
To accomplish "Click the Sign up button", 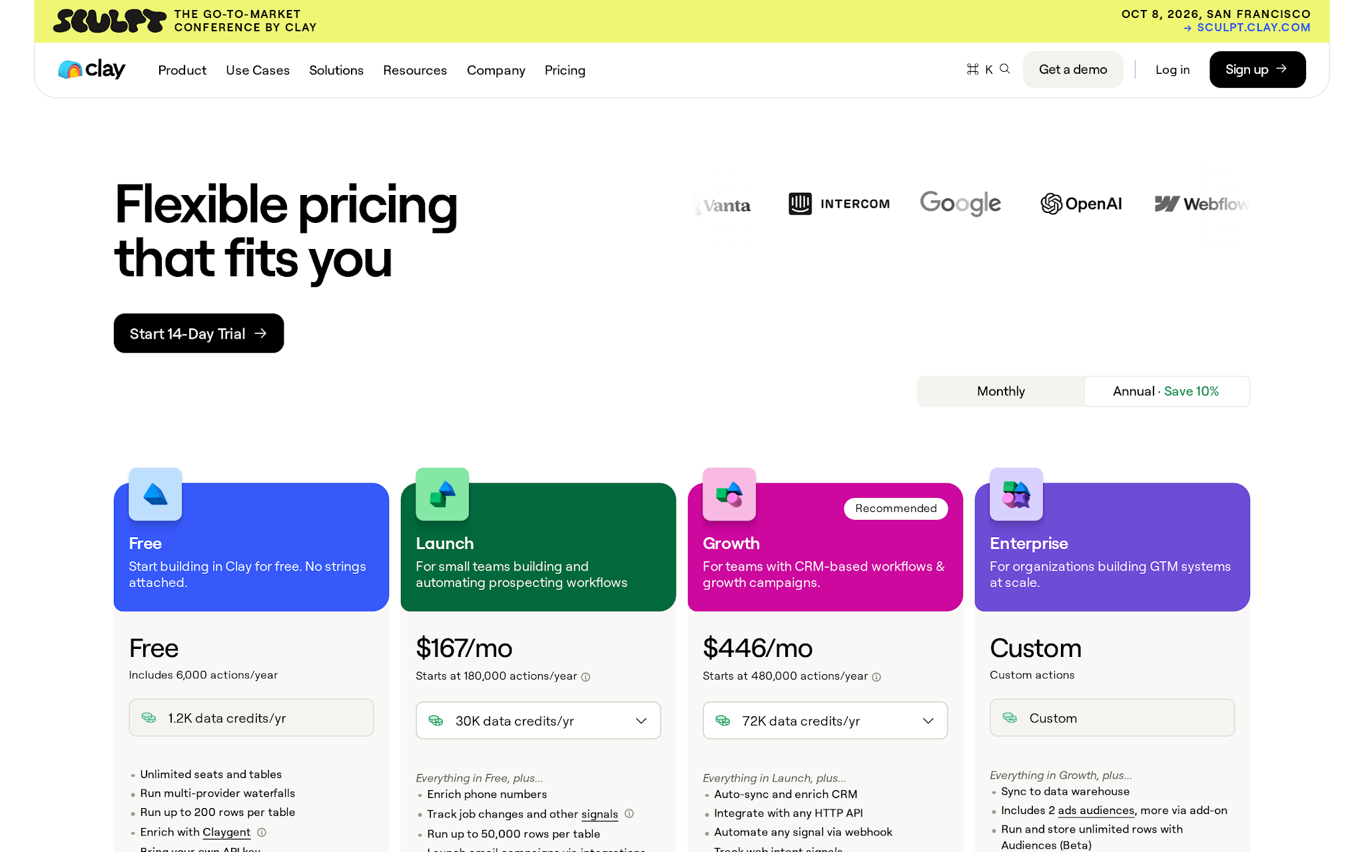I will coord(1257,69).
